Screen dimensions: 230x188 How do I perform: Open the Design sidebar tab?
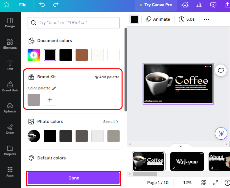pos(10,23)
